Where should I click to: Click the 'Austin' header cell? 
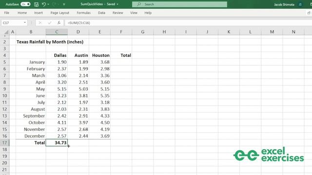tap(78, 55)
